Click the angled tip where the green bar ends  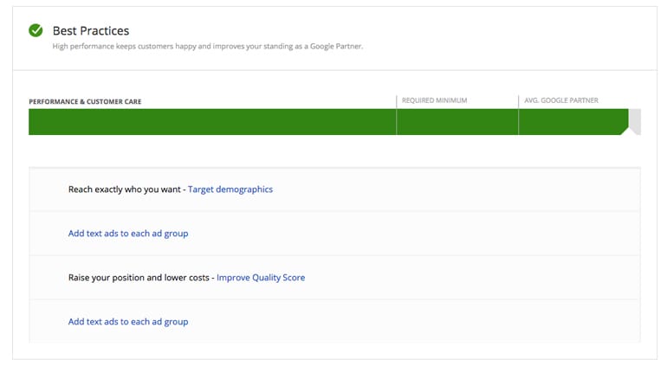625,129
